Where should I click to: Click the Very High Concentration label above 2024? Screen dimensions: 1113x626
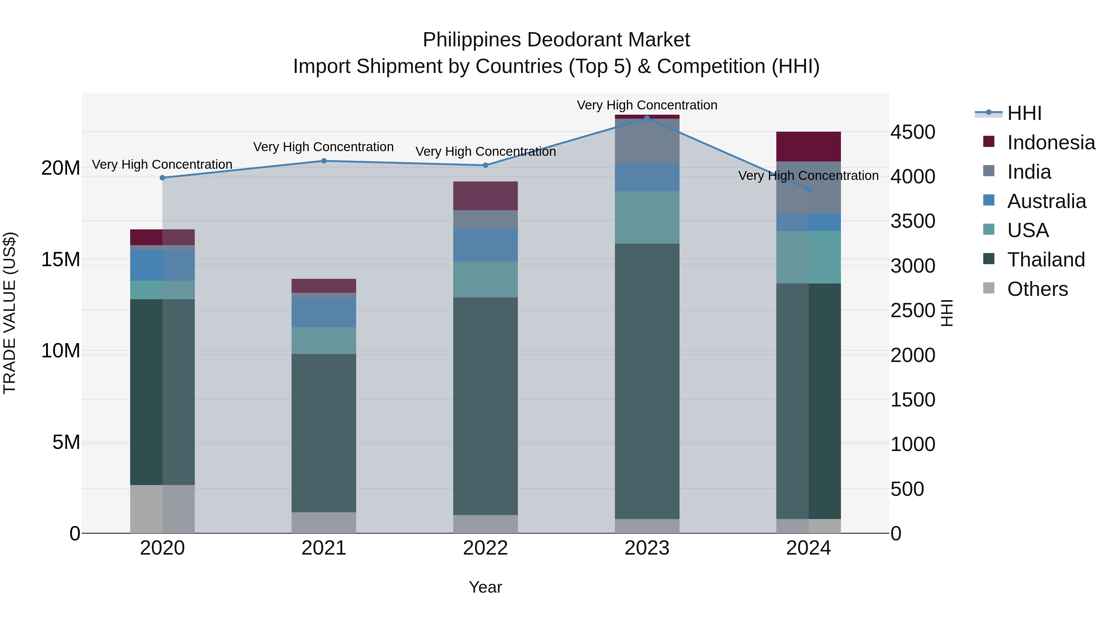(x=809, y=176)
